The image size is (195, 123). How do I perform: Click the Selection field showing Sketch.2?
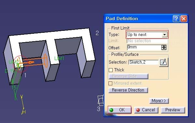(x=144, y=62)
